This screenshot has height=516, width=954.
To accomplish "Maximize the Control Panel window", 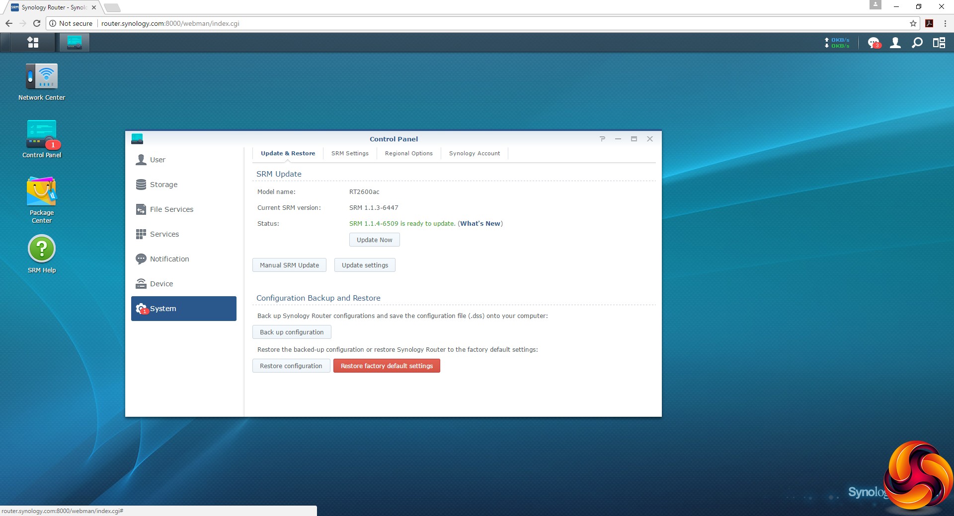I will click(x=634, y=139).
